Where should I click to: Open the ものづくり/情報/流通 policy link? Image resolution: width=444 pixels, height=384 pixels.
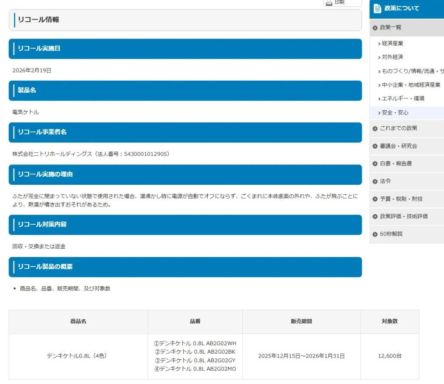coord(412,71)
